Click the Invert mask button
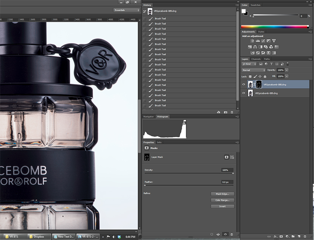 tap(222, 206)
